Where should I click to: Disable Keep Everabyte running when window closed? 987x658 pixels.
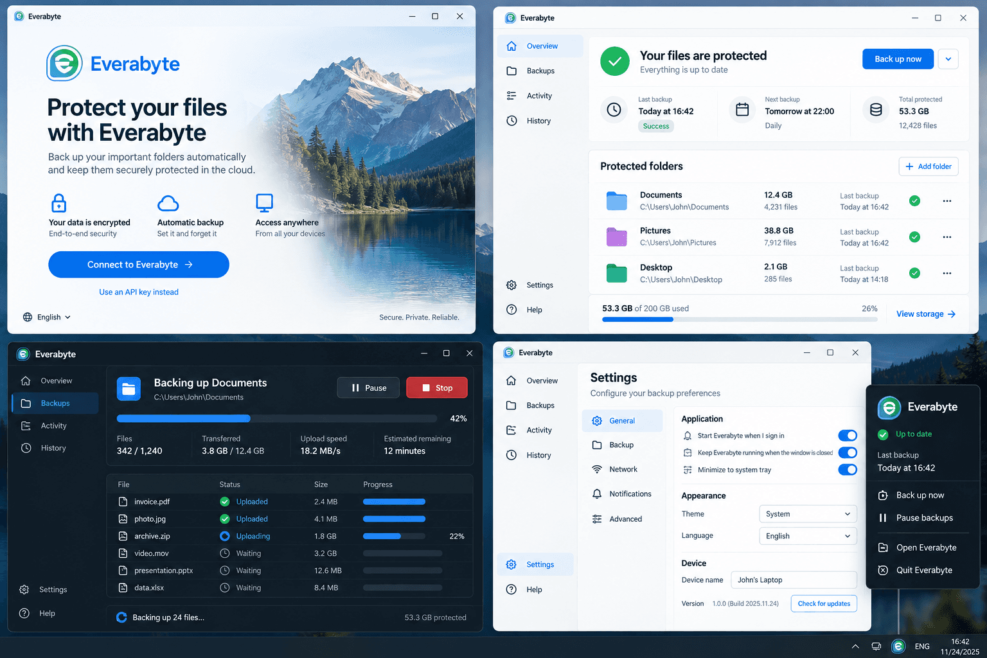(848, 452)
